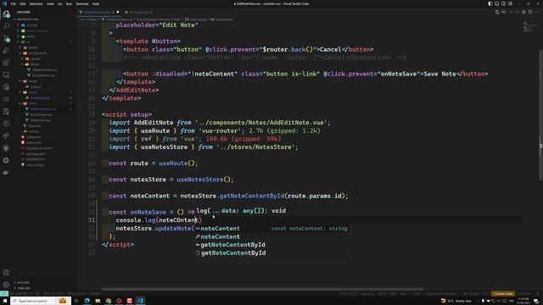This screenshot has height=305, width=543.
Task: Open index.html in the explorer
Action: tap(34, 142)
